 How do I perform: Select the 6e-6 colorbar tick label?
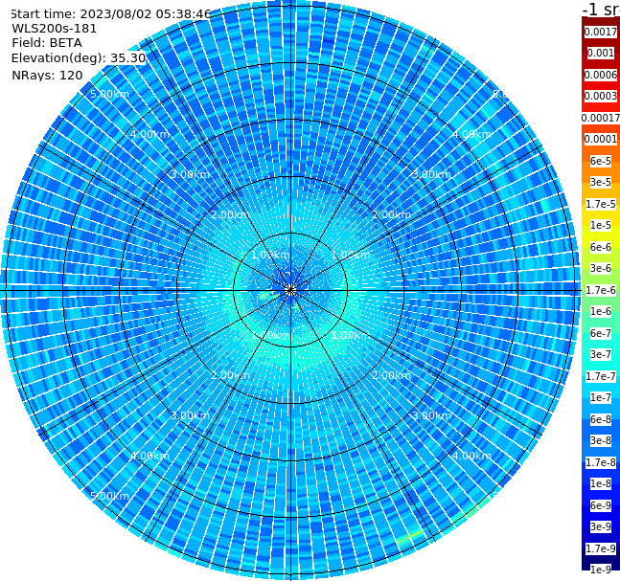point(601,247)
